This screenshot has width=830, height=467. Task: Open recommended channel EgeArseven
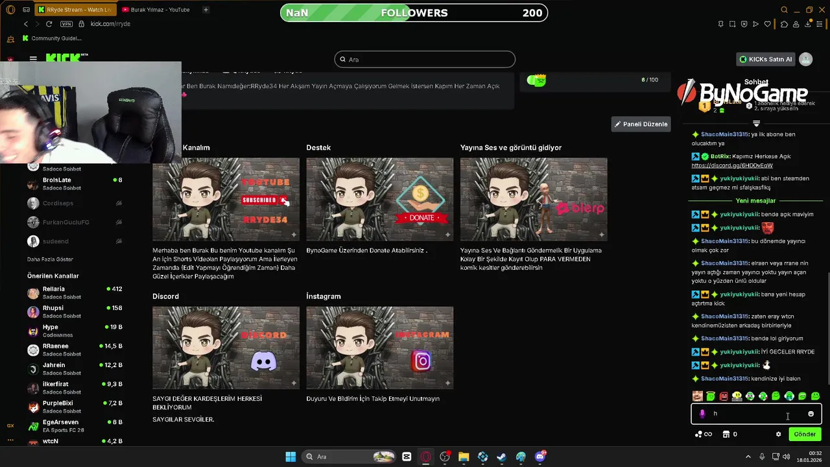tap(75, 425)
